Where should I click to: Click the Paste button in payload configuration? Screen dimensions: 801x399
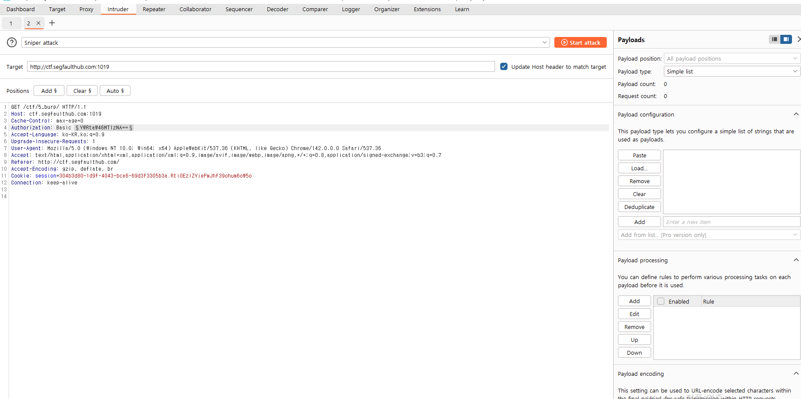click(639, 155)
